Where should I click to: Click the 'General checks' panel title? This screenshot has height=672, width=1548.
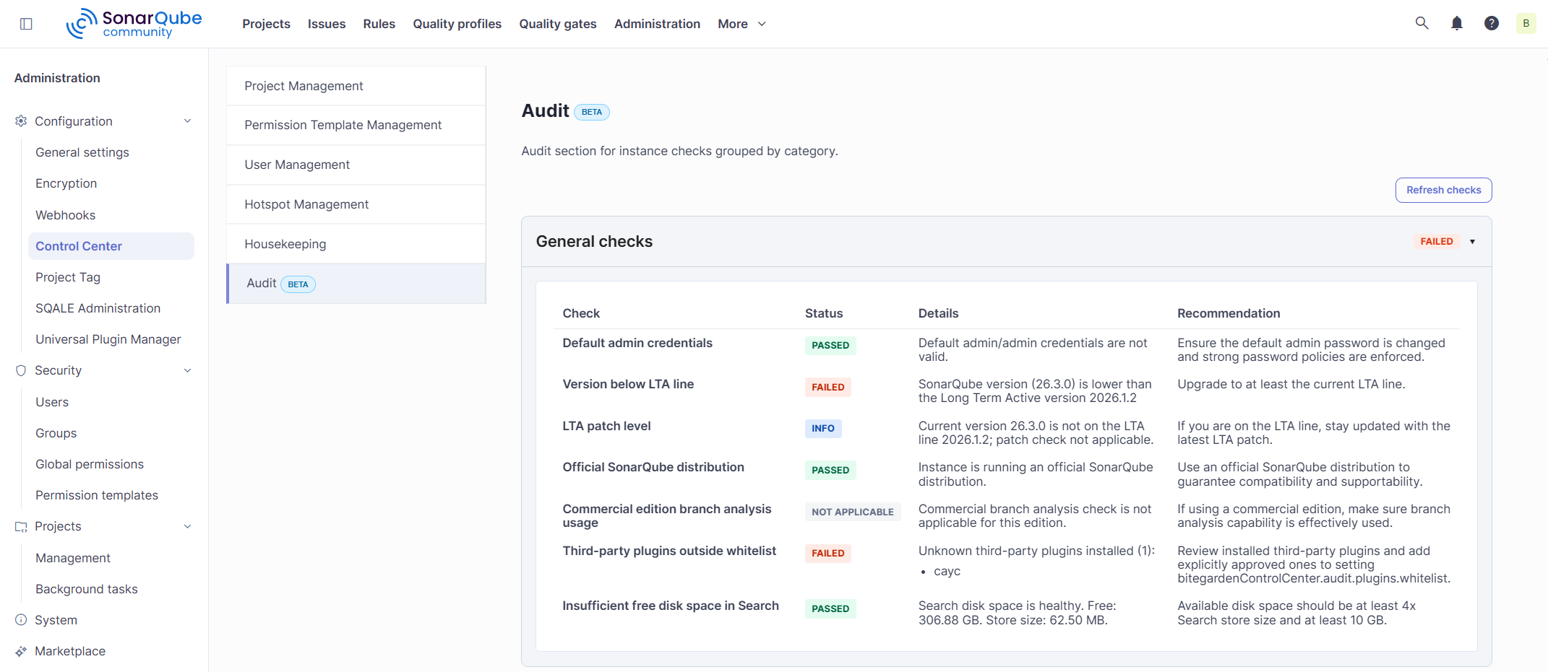[594, 242]
